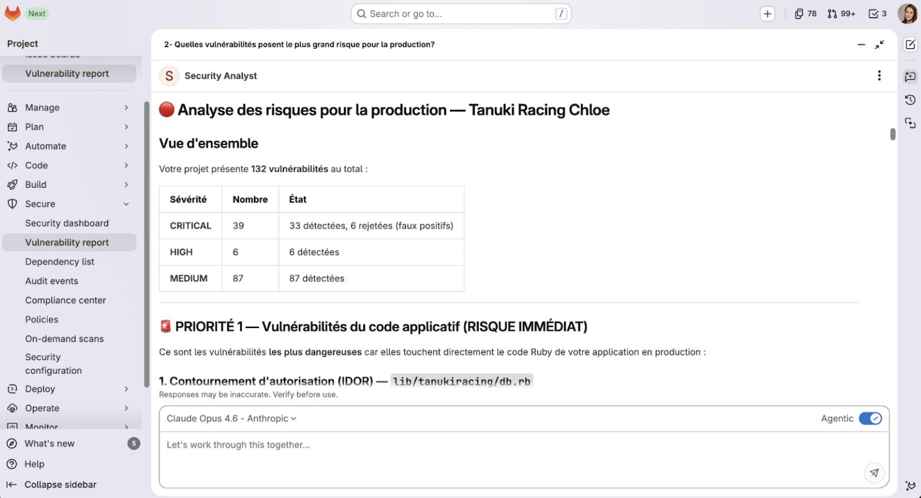Expand the Operate section chevron
This screenshot has width=921, height=498.
tap(126, 408)
